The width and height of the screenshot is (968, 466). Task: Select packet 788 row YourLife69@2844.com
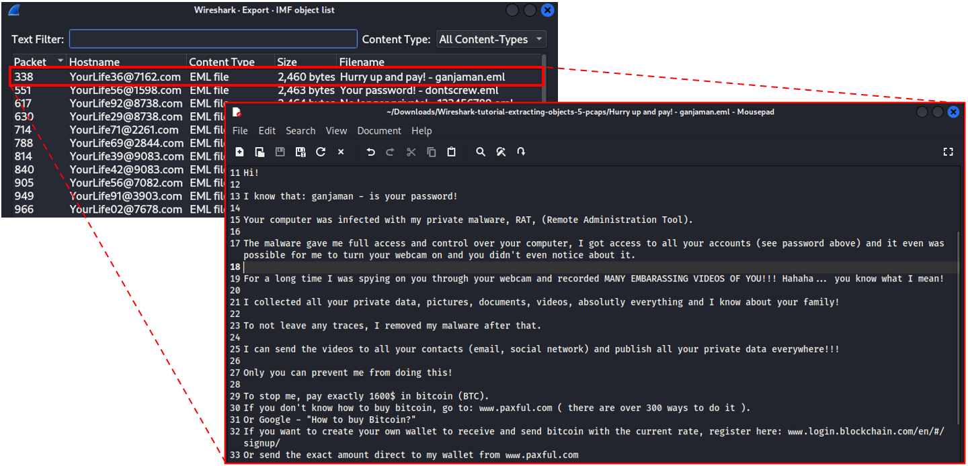120,143
